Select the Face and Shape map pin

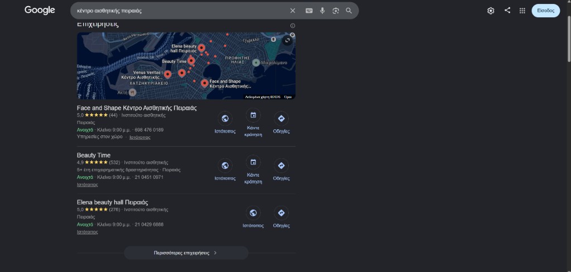[205, 84]
